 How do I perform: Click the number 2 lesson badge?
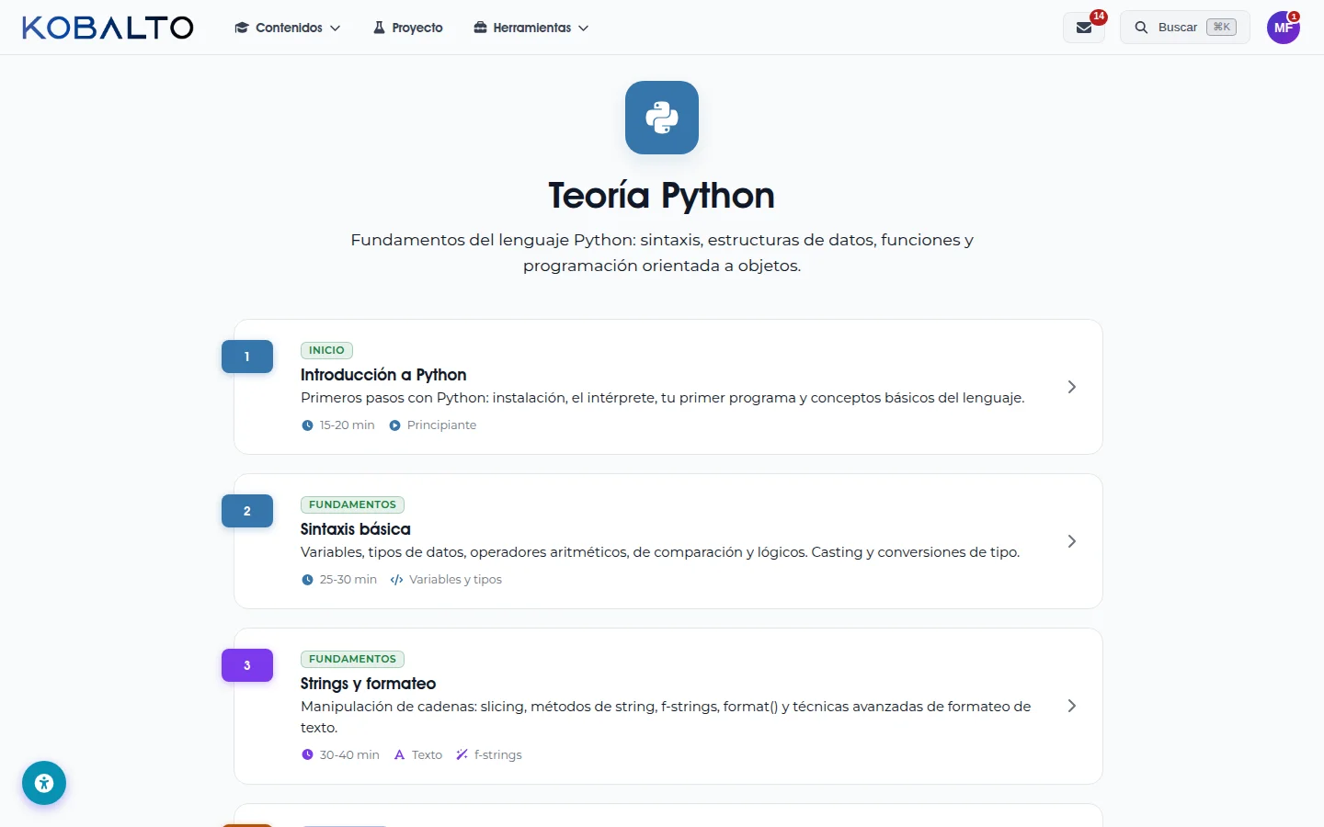(247, 511)
